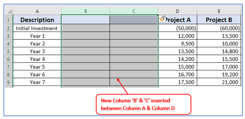Click empty cell B5 beside Year 3
The width and height of the screenshot is (245, 119).
(85, 51)
